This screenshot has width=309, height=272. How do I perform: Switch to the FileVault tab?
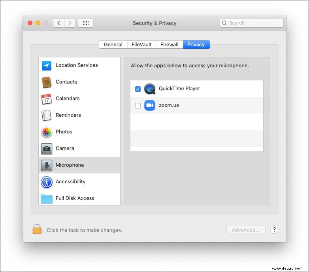(141, 45)
